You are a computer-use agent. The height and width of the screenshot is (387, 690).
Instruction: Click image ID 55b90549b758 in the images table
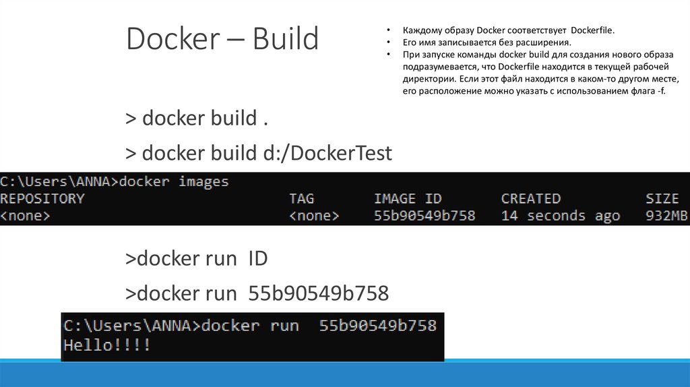(x=425, y=216)
